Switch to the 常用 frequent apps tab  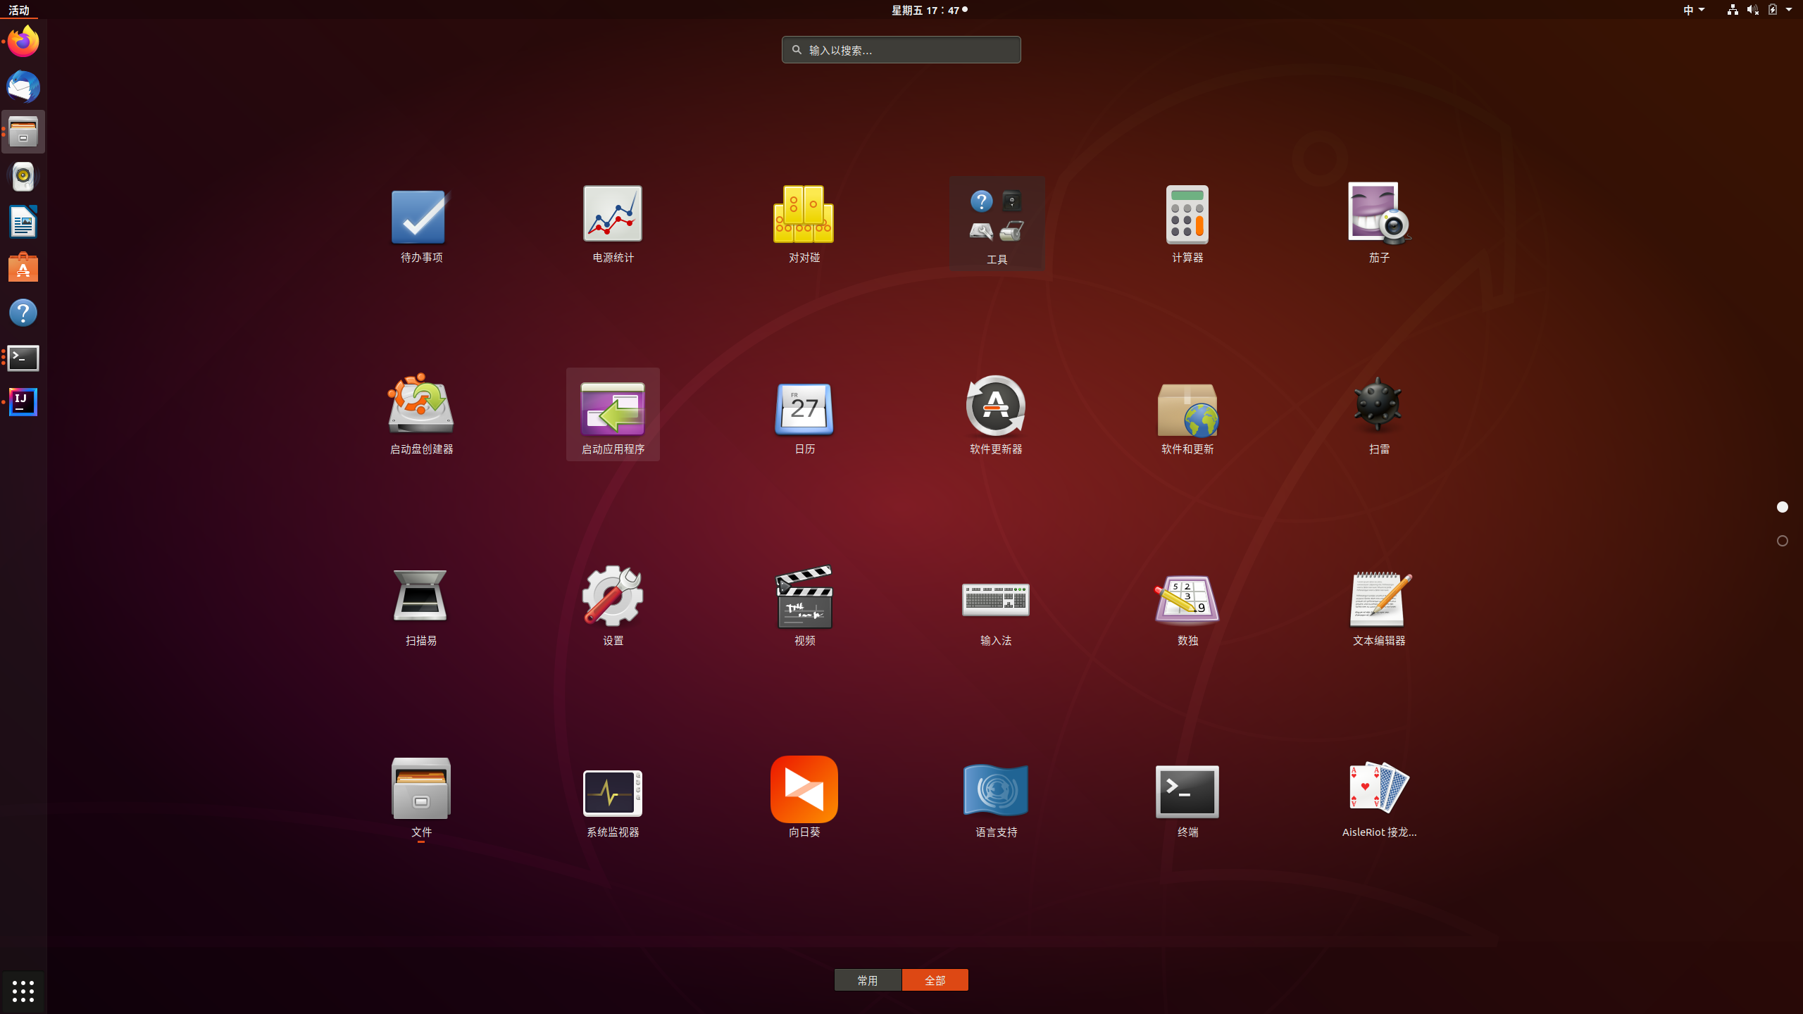click(x=868, y=979)
